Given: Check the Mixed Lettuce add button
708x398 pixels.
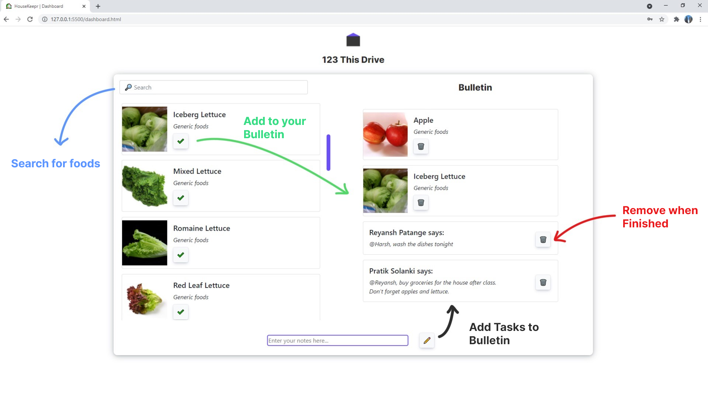Looking at the screenshot, I should (x=181, y=198).
